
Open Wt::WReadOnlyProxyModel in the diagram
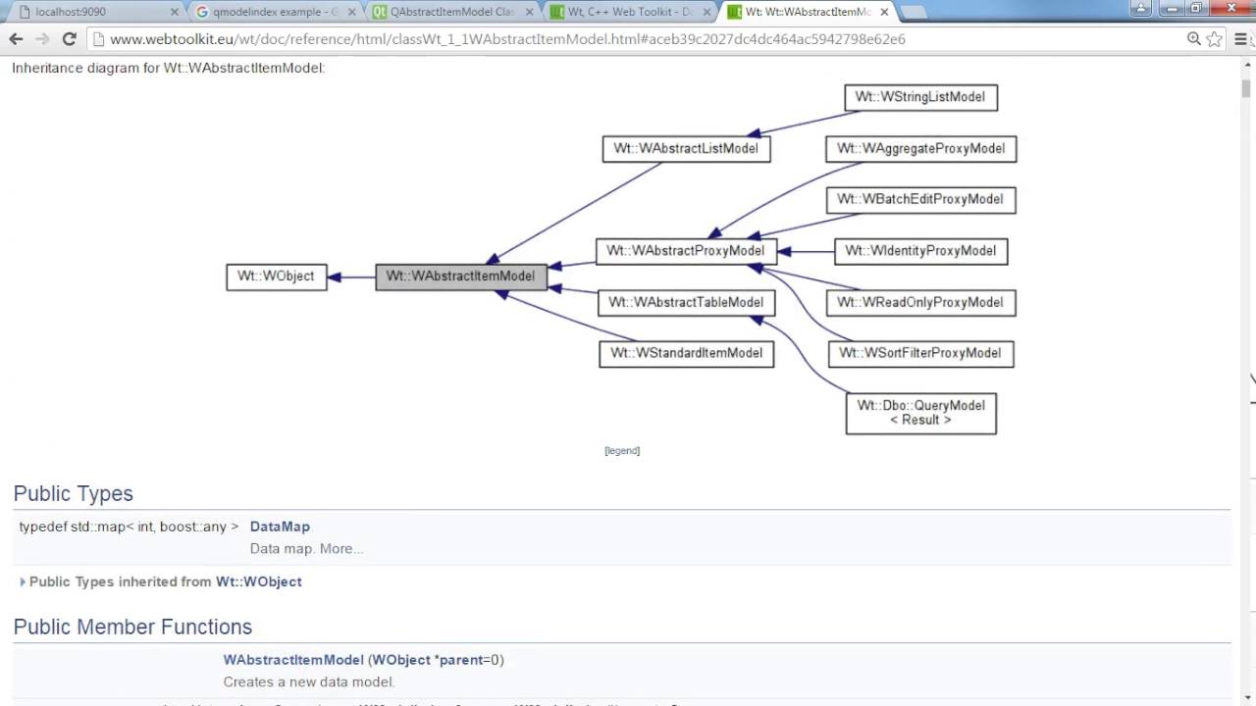920,302
